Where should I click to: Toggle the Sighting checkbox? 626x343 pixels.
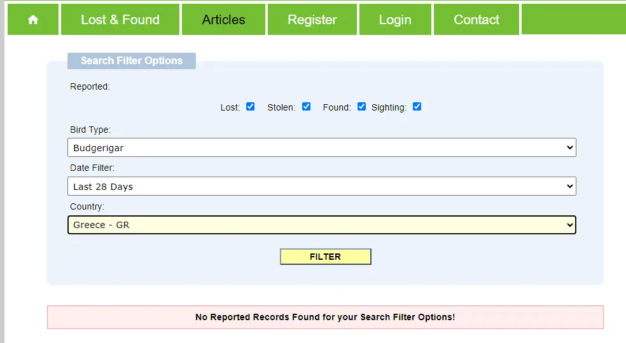[x=417, y=107]
